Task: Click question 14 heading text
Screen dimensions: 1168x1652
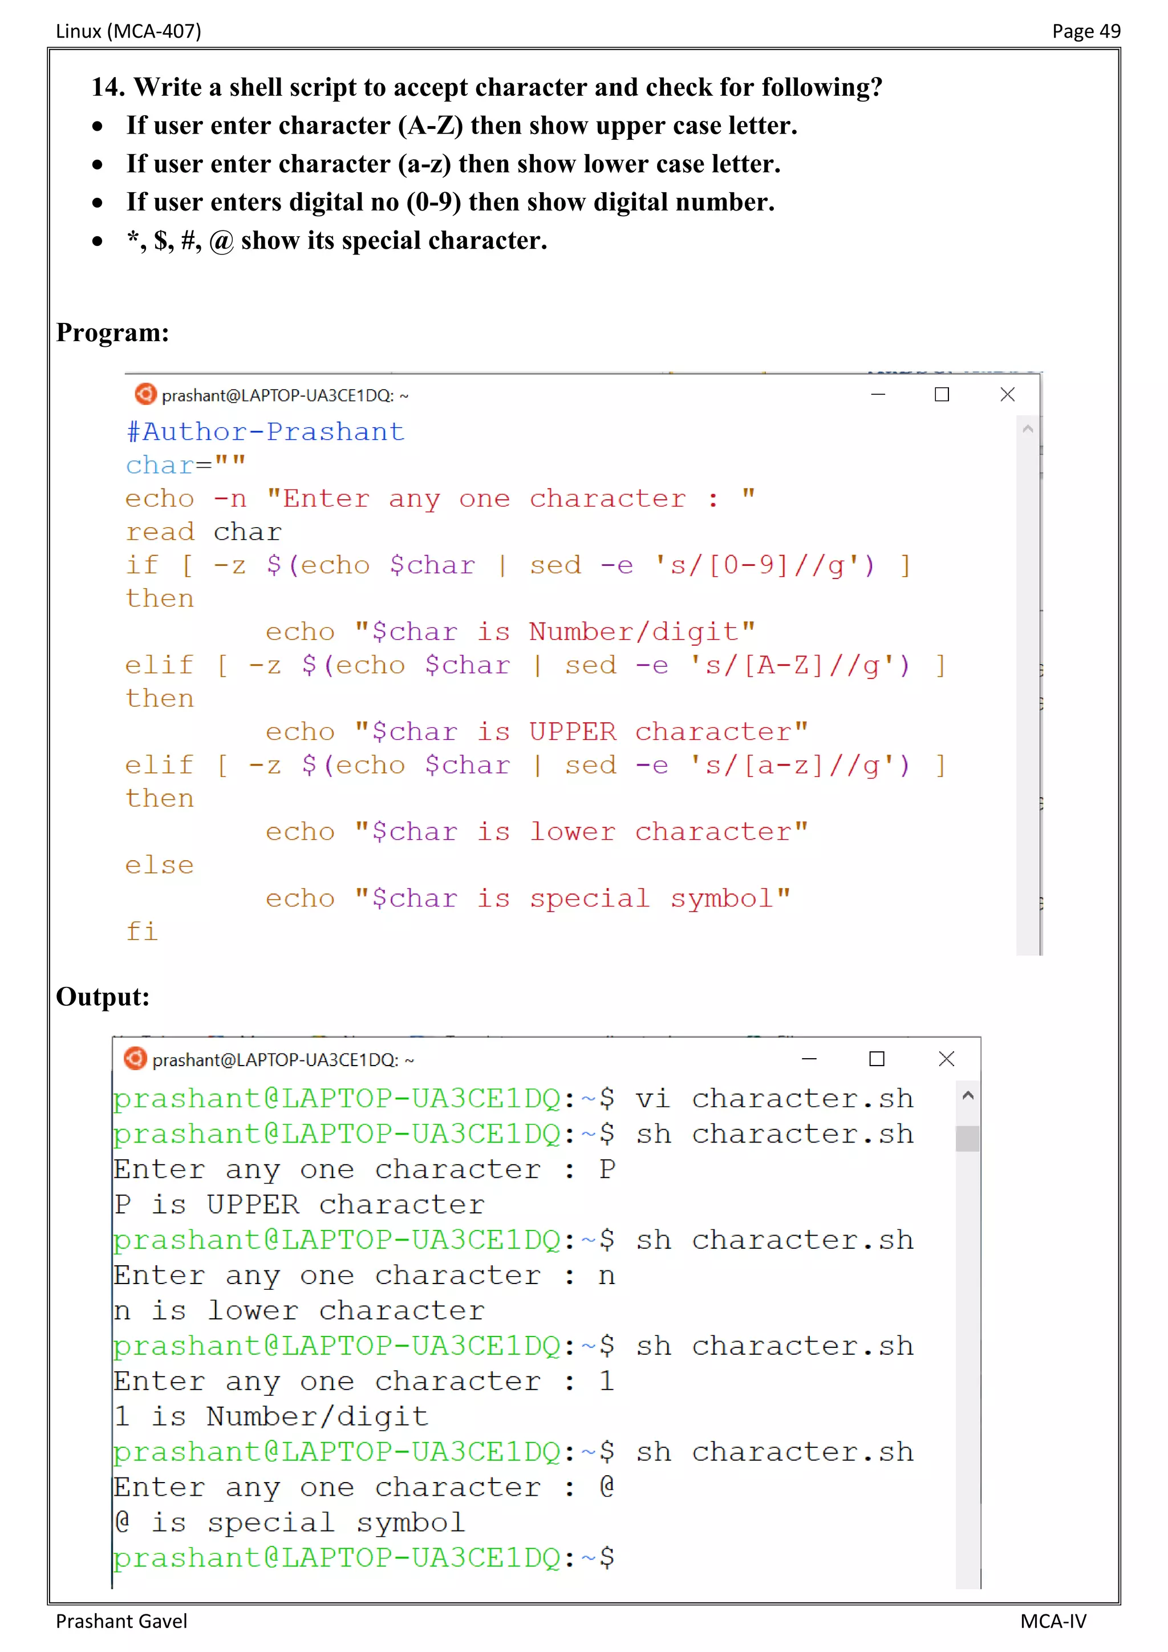Action: 487,87
